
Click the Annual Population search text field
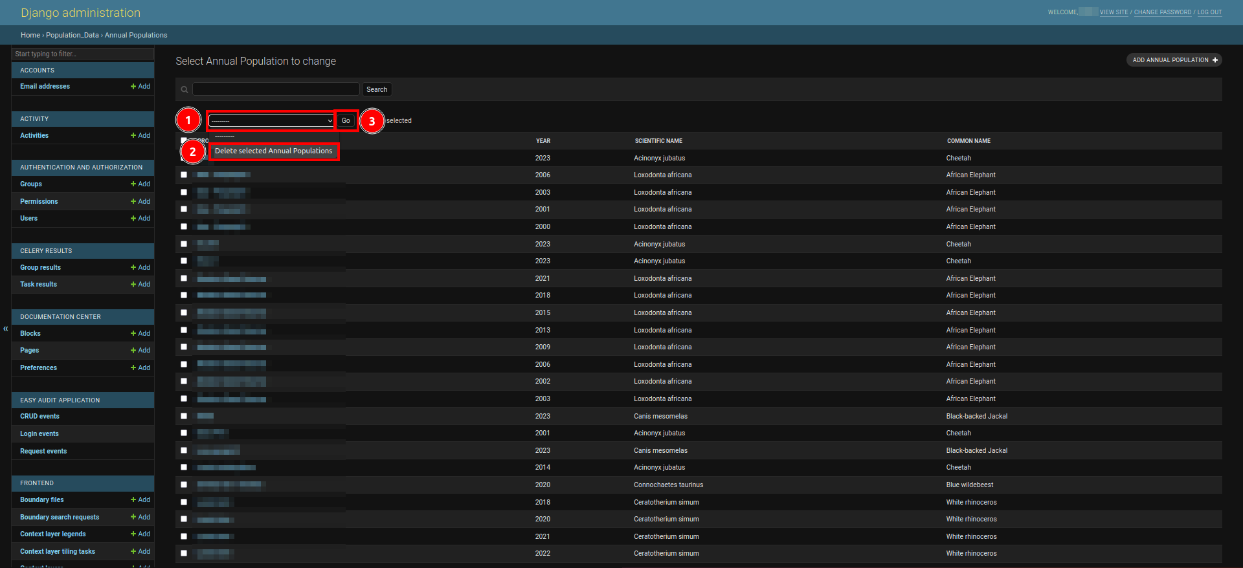276,89
